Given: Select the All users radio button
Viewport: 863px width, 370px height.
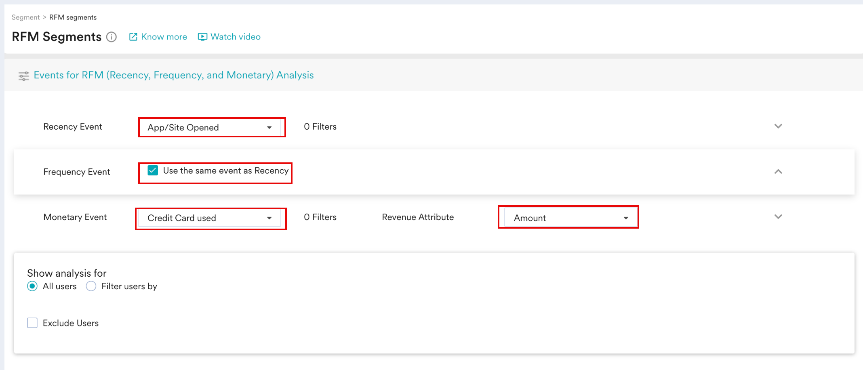Looking at the screenshot, I should pos(32,286).
